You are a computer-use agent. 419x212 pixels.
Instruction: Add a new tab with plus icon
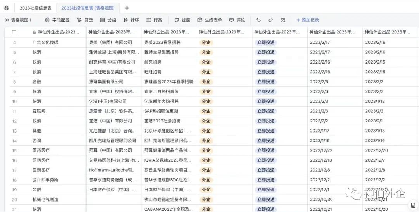point(127,8)
